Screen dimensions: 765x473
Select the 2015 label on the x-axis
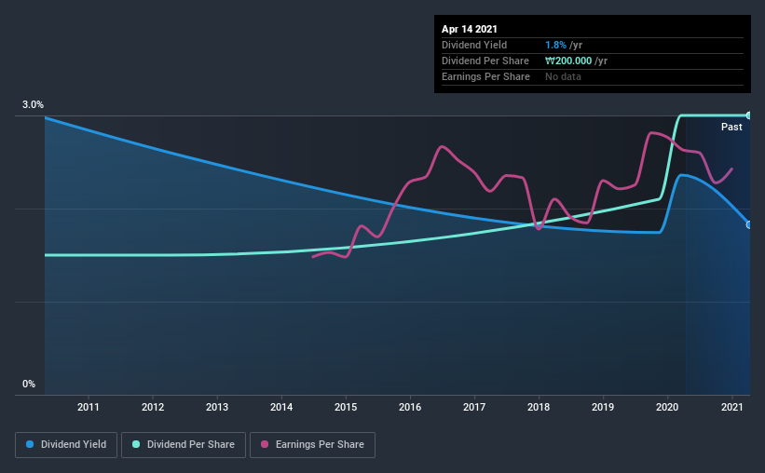346,407
